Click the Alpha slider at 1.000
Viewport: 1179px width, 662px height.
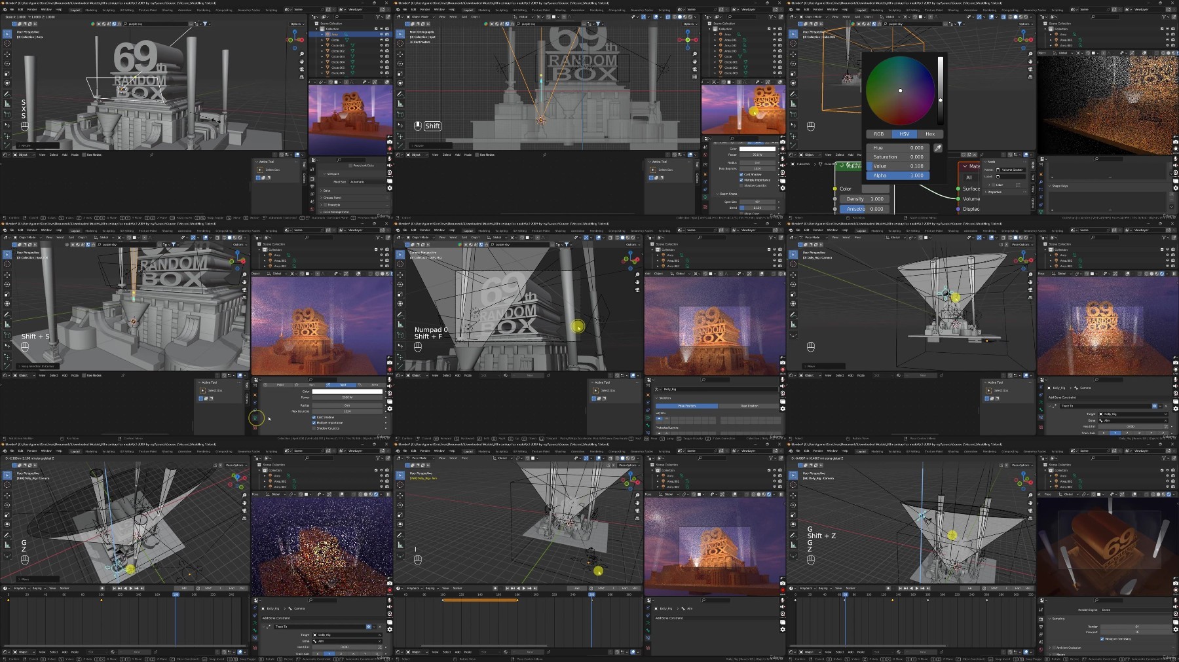897,175
